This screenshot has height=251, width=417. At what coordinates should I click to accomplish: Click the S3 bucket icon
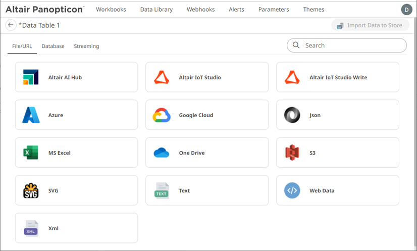point(292,153)
